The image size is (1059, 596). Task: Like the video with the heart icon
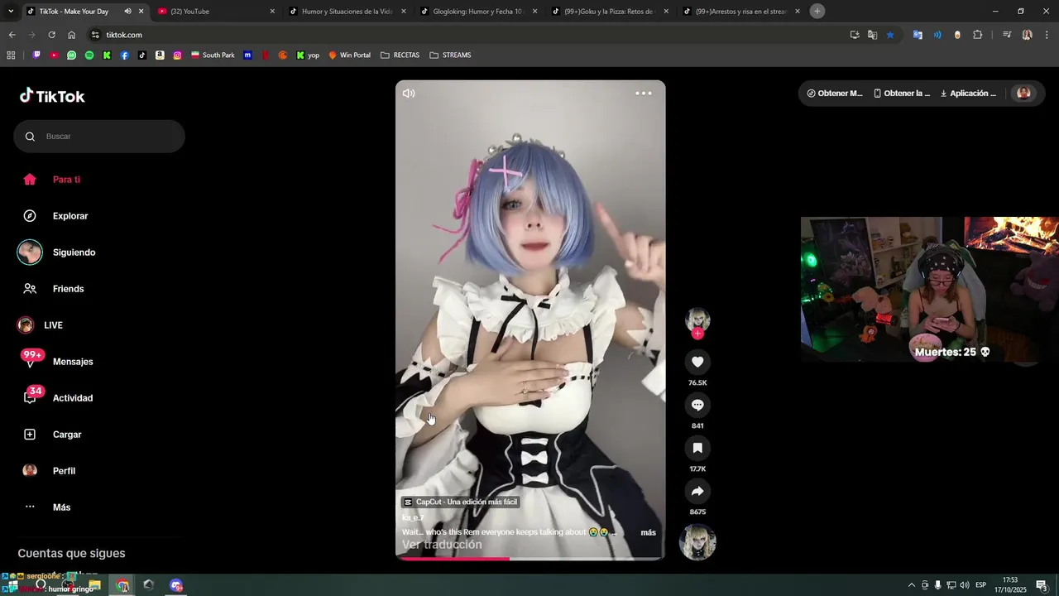coord(697,362)
